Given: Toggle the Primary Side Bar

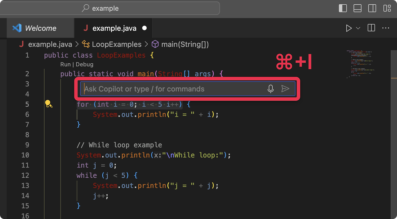Looking at the screenshot, I should [343, 8].
